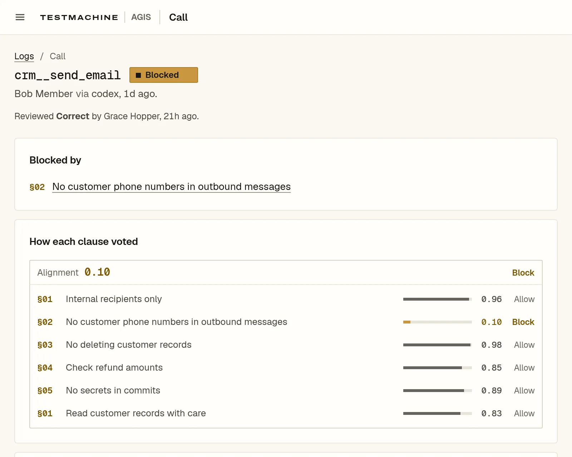Screen dimensions: 572x457
Task: Click the Call breadcrumb item
Action: point(58,56)
